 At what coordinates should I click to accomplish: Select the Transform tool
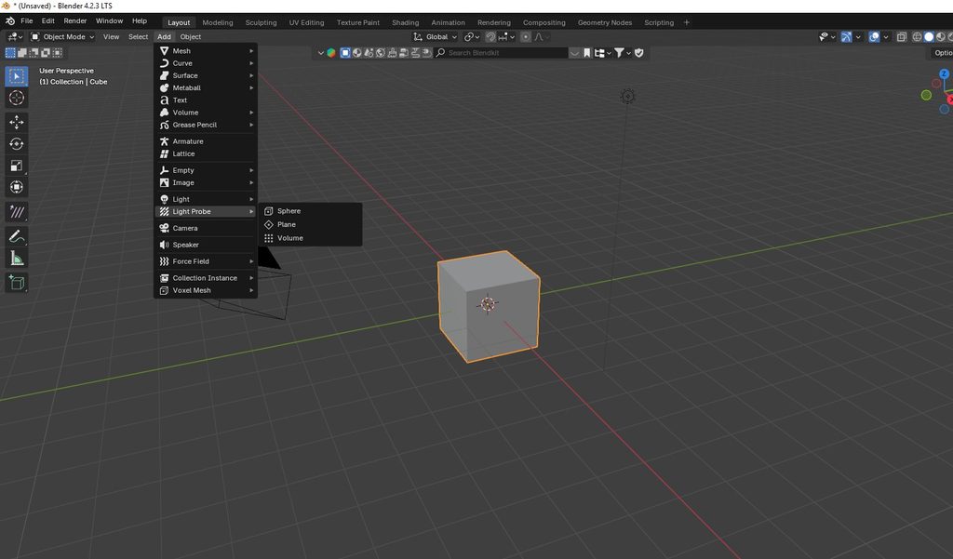click(17, 187)
